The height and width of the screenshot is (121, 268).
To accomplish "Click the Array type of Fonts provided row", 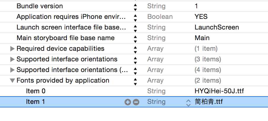I will pyautogui.click(x=155, y=81).
